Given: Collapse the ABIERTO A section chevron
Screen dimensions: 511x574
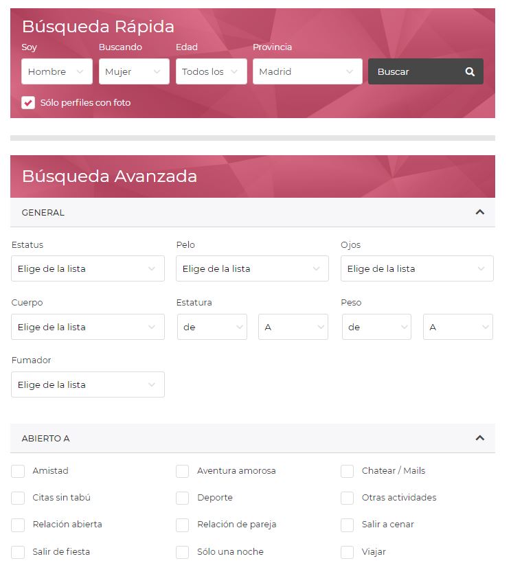Looking at the screenshot, I should pos(479,438).
